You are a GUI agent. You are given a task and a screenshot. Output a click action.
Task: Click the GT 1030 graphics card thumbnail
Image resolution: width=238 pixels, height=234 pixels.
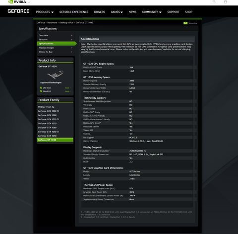(55, 75)
